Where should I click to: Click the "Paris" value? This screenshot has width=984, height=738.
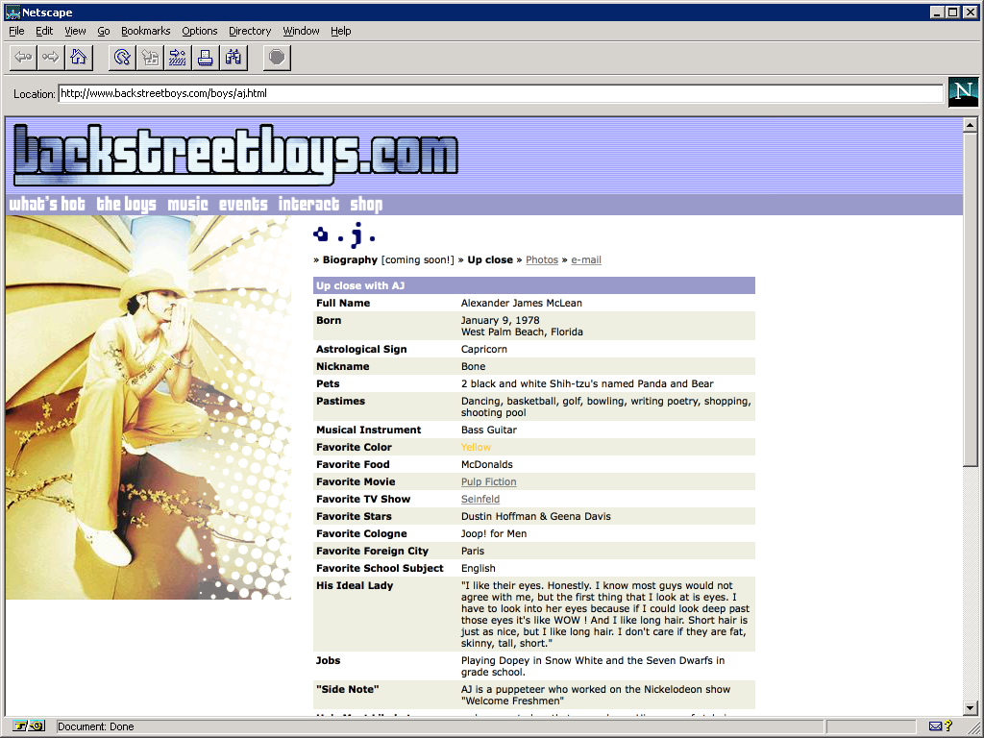(473, 551)
